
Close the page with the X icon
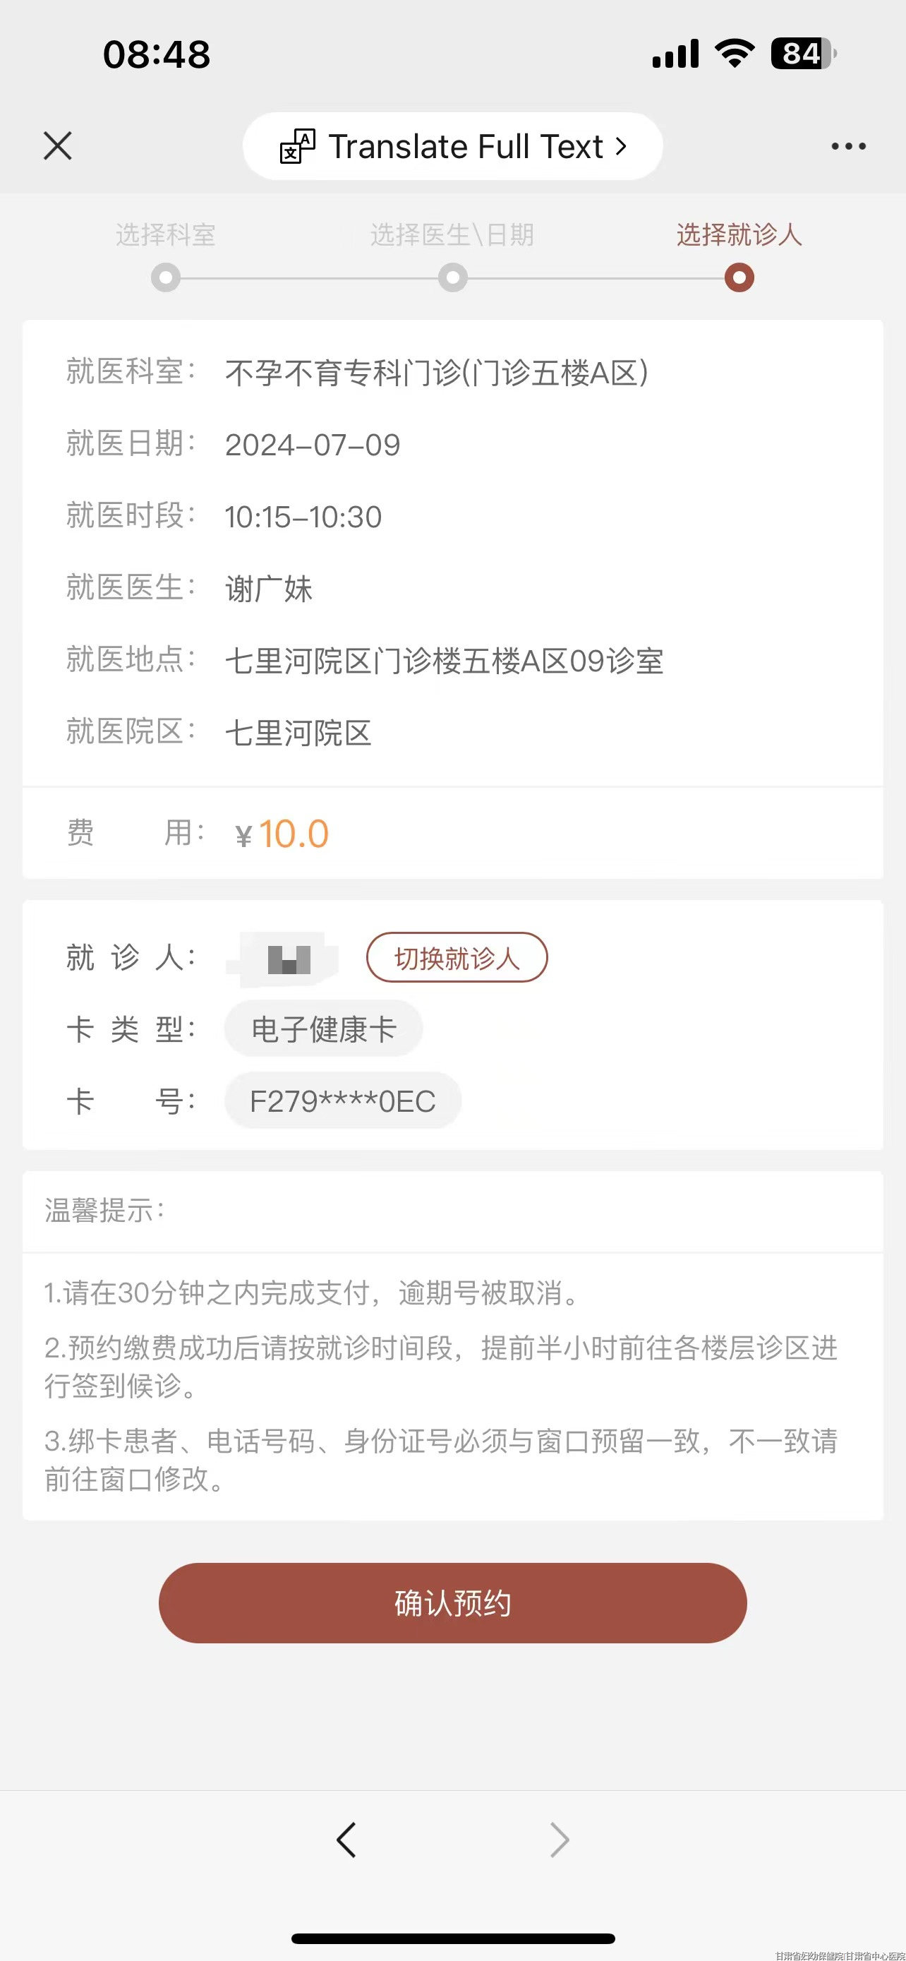(58, 145)
